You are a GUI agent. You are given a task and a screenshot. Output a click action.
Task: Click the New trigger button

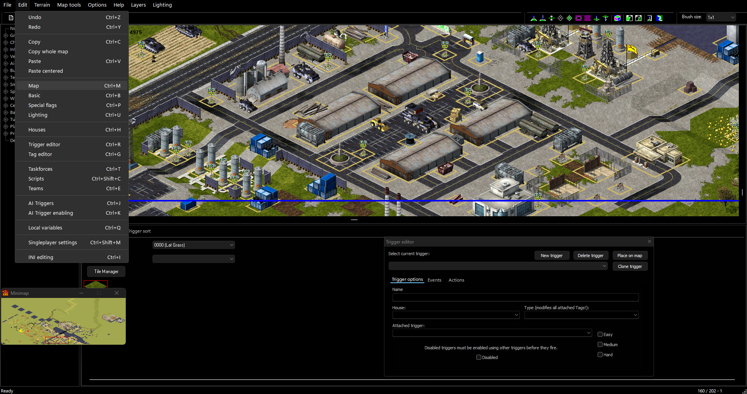[551, 256]
